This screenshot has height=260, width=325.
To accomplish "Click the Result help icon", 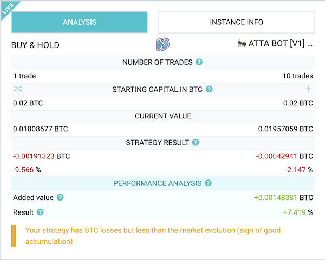I will click(40, 212).
